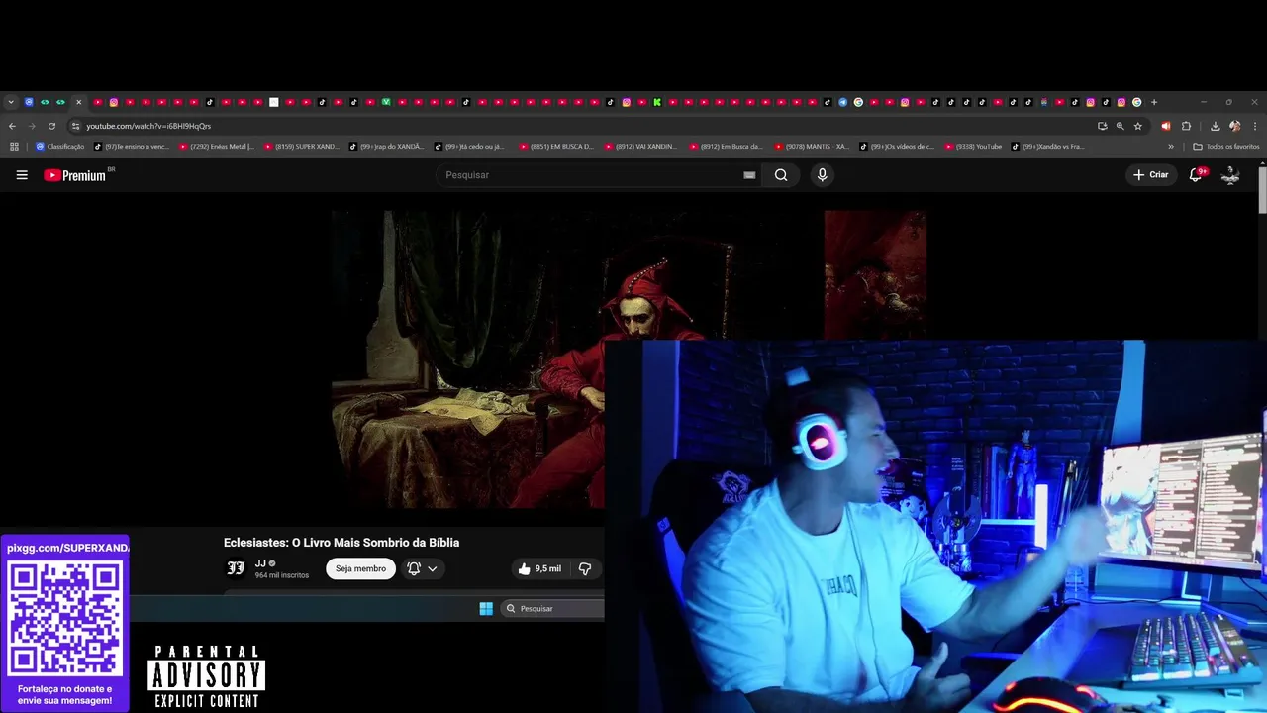Go back with the browser back arrow
This screenshot has height=713, width=1267.
tap(12, 126)
